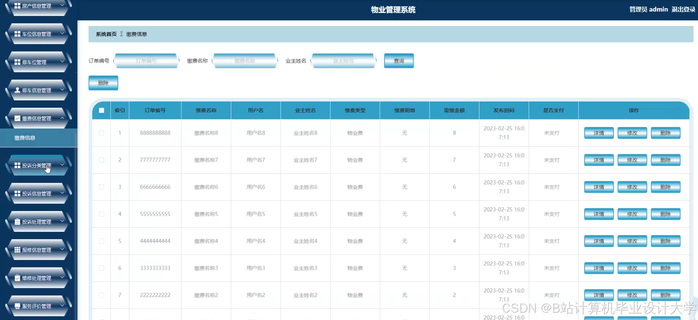Focus the 订单编号 search input field
Screen dimensions: 698x320
click(146, 61)
